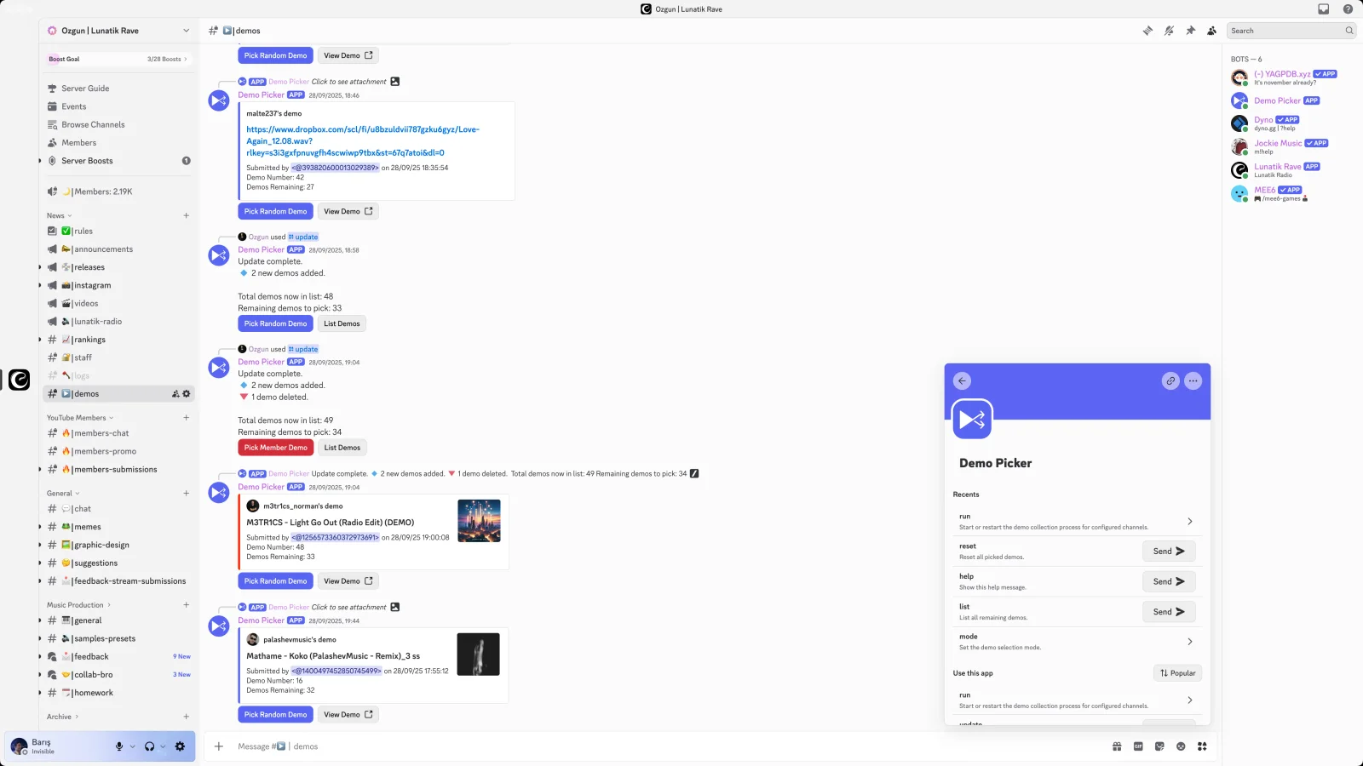Collapse the Music Production category
Image resolution: width=1363 pixels, height=766 pixels.
[x=77, y=604]
